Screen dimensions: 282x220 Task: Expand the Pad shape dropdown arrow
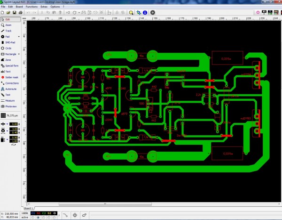click(x=19, y=36)
